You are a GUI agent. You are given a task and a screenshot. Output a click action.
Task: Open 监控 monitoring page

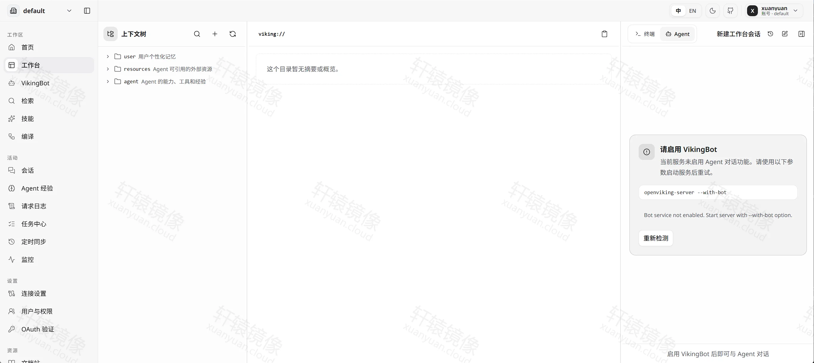(49, 260)
